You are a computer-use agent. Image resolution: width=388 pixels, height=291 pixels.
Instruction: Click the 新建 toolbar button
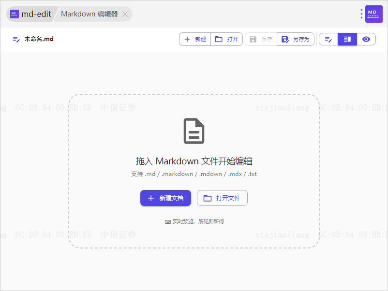(x=195, y=39)
